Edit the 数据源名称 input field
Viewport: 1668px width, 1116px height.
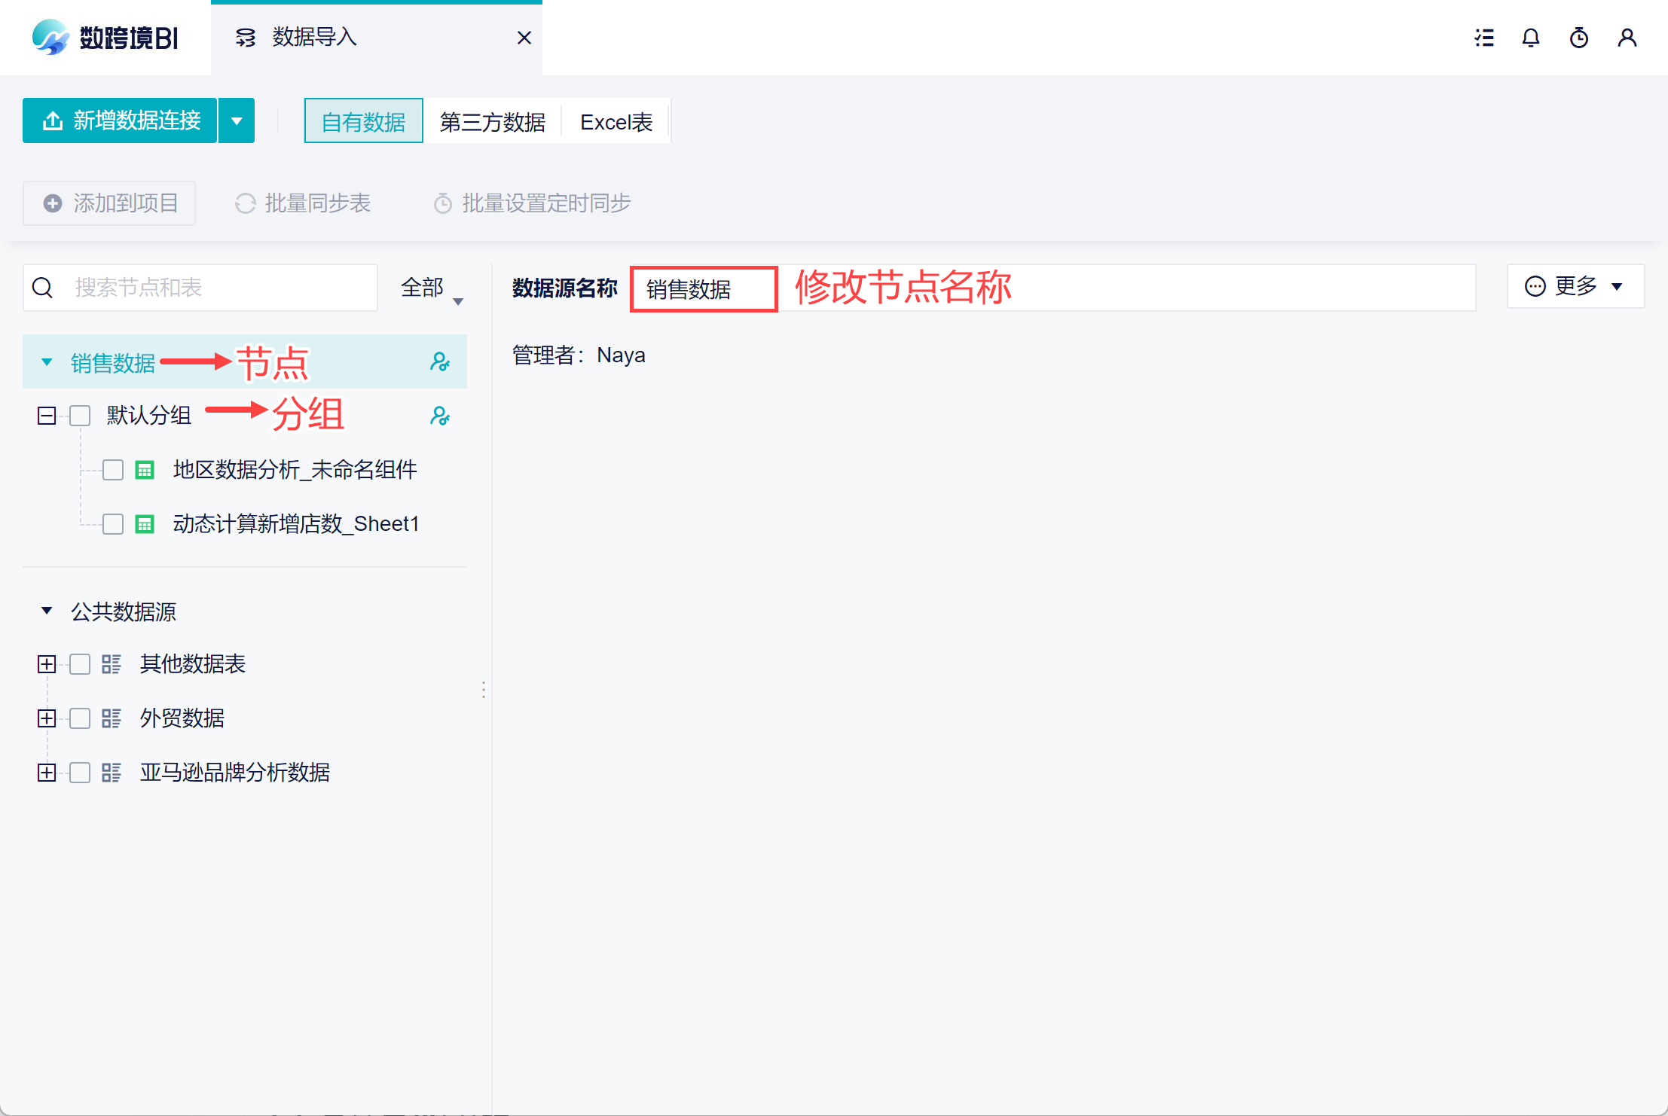pyautogui.click(x=1052, y=288)
